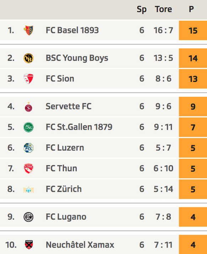207x254 pixels.
Task: Click the Servette FC emblem
Action: (x=28, y=107)
